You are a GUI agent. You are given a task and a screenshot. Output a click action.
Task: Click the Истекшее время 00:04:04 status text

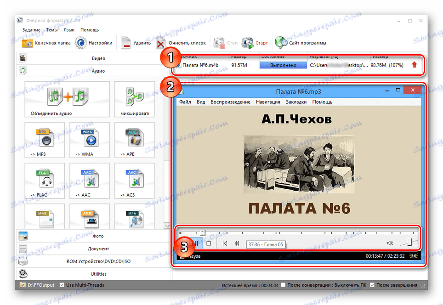250,285
